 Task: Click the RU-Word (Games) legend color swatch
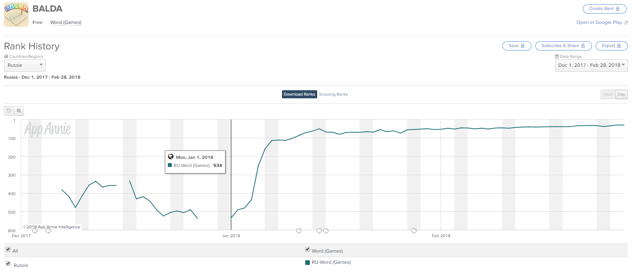308,263
